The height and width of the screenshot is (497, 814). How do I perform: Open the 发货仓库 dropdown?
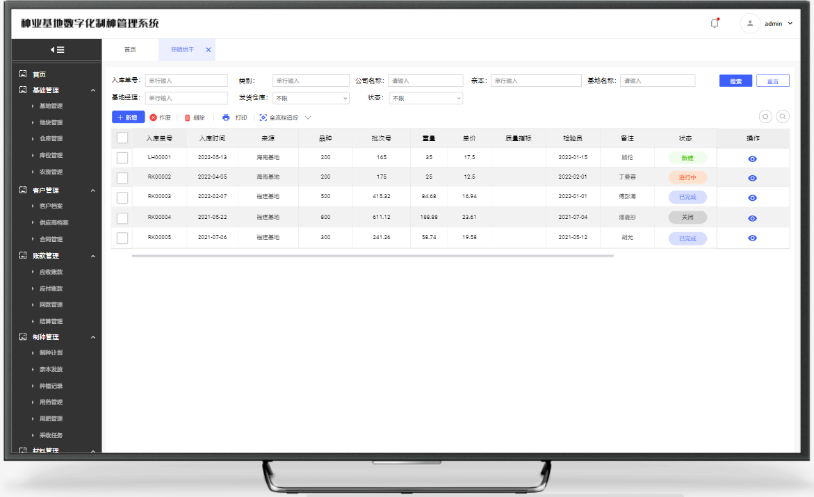(x=311, y=98)
